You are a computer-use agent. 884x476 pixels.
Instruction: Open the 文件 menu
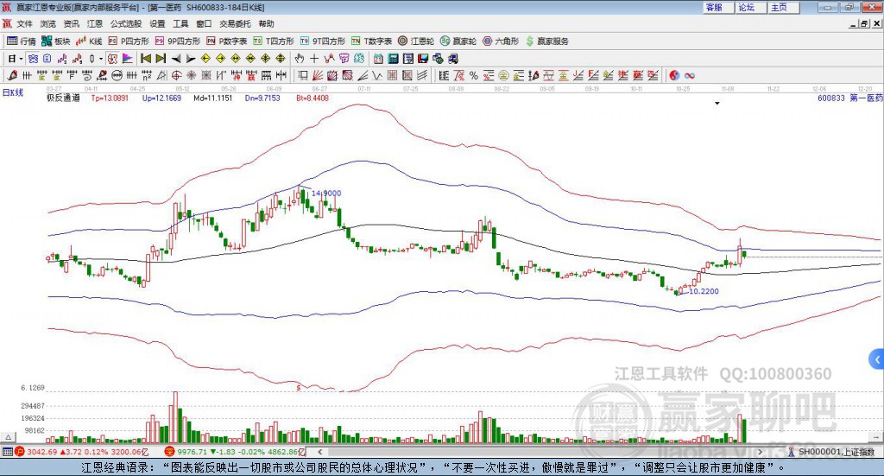25,23
